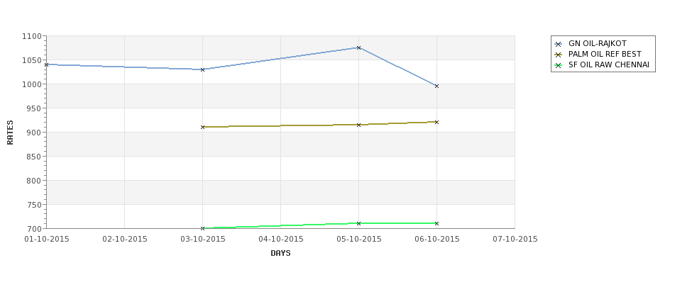Click the RATES axis title
The width and height of the screenshot is (692, 304).
[10, 133]
